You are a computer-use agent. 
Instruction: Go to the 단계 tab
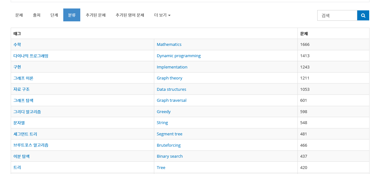tap(54, 15)
